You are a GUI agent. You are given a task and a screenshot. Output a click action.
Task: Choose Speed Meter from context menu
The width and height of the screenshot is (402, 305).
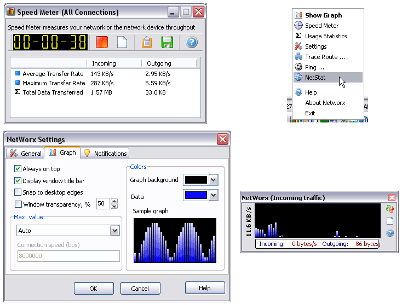pos(328,26)
